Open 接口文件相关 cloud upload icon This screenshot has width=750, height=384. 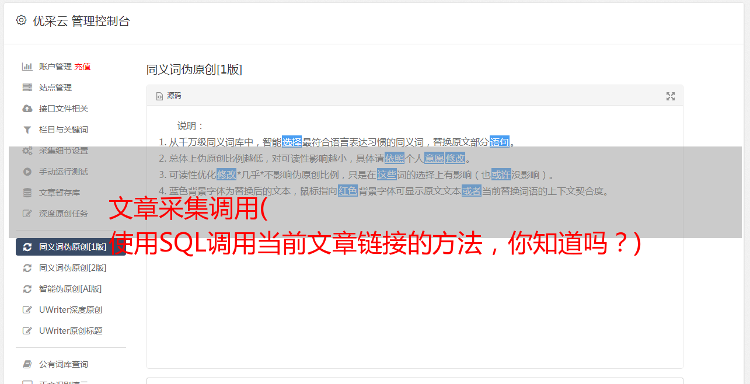27,109
